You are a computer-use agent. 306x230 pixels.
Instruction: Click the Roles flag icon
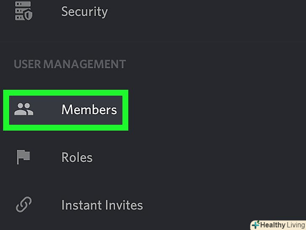click(23, 157)
